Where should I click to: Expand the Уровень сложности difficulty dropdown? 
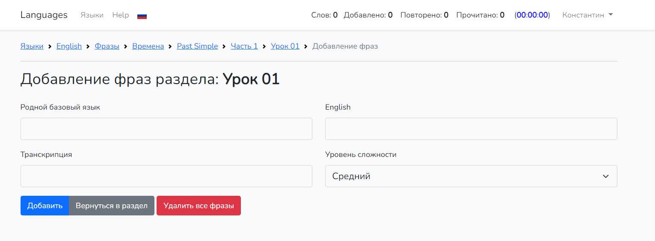(x=471, y=176)
